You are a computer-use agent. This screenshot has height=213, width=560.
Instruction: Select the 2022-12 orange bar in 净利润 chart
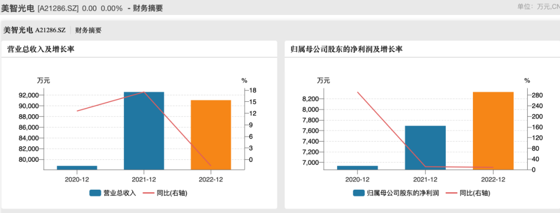click(x=493, y=130)
